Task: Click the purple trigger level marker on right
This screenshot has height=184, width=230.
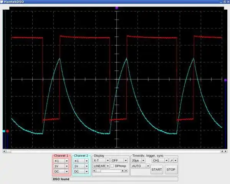Action: [x=226, y=80]
